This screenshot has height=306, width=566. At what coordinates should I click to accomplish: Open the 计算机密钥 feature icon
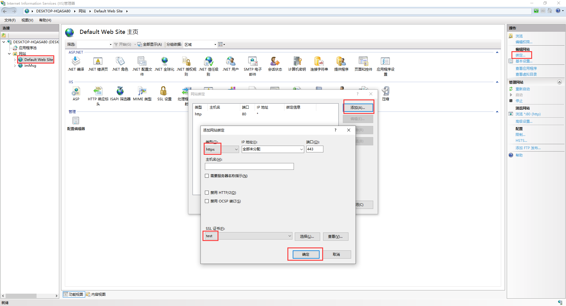297,61
